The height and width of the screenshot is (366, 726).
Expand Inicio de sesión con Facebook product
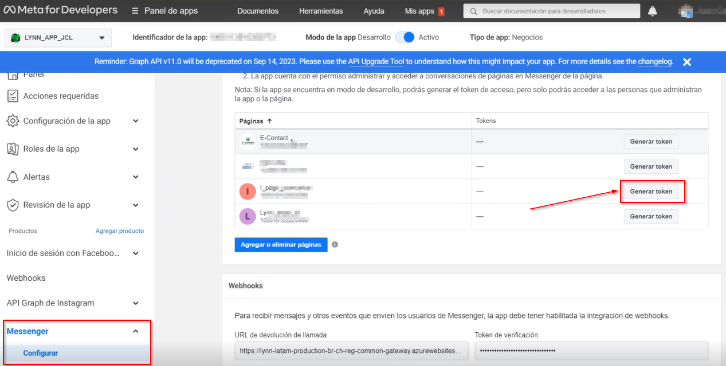pyautogui.click(x=136, y=253)
